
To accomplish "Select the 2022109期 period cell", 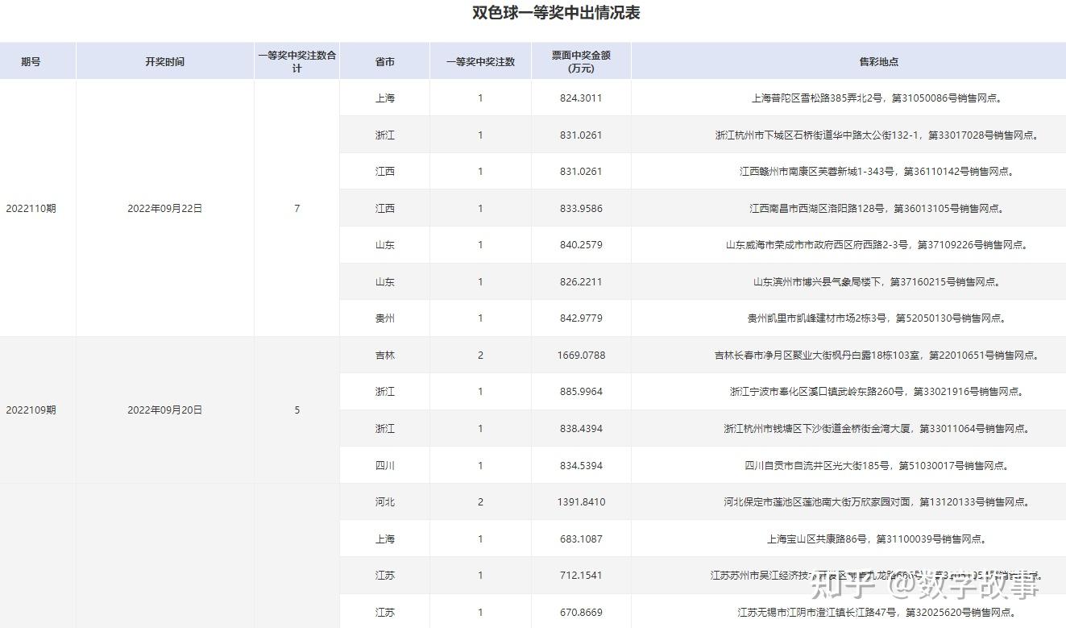I will pos(33,410).
